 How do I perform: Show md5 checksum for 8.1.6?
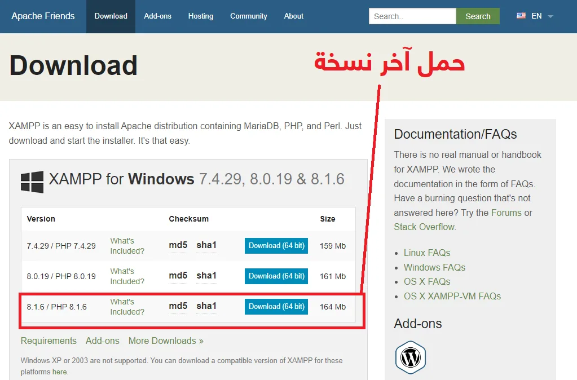click(178, 307)
